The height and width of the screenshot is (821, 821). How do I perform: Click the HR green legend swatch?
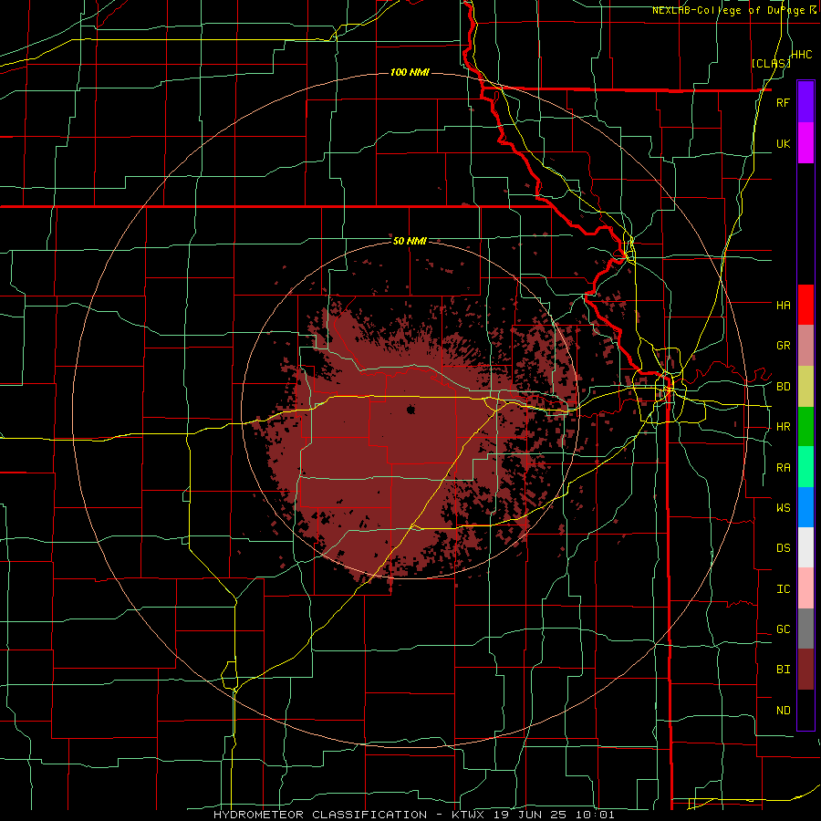click(805, 427)
